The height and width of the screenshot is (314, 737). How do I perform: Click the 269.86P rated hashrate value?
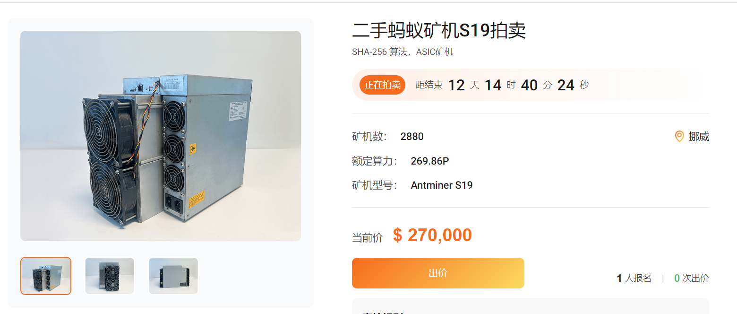click(x=430, y=161)
